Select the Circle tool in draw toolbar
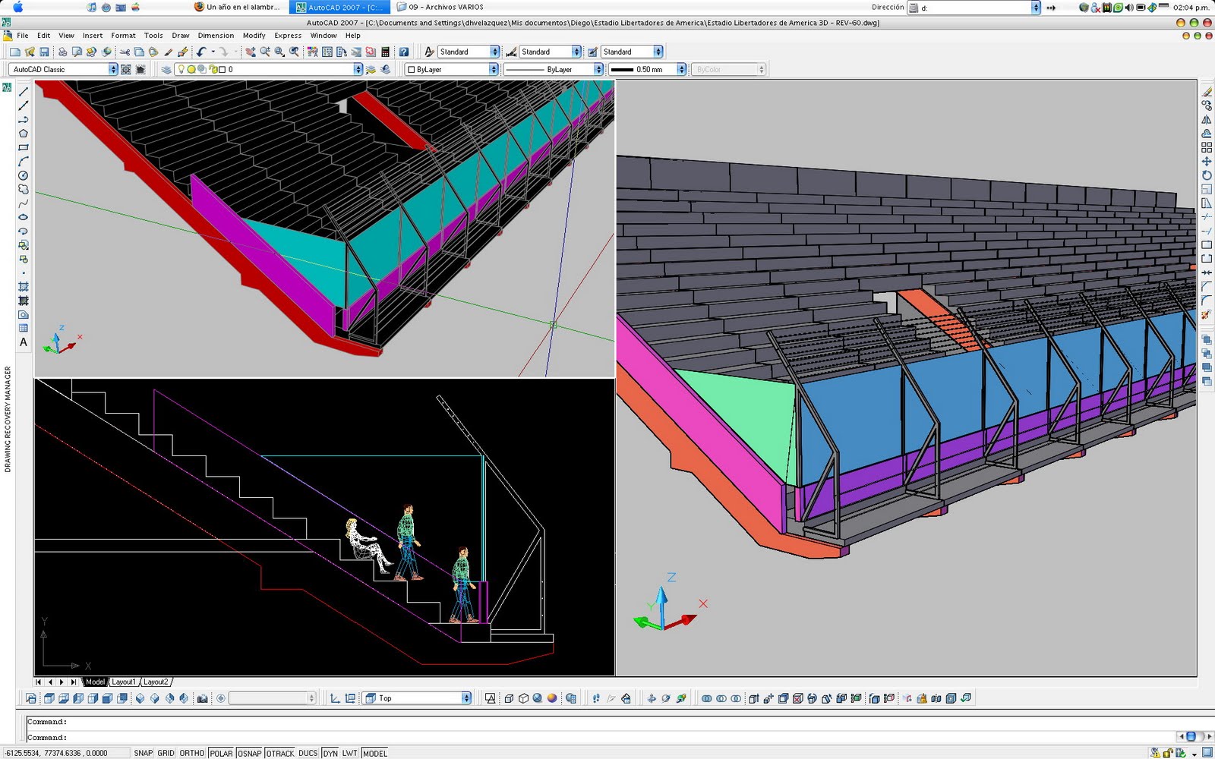Image resolution: width=1215 pixels, height=759 pixels. tap(24, 175)
